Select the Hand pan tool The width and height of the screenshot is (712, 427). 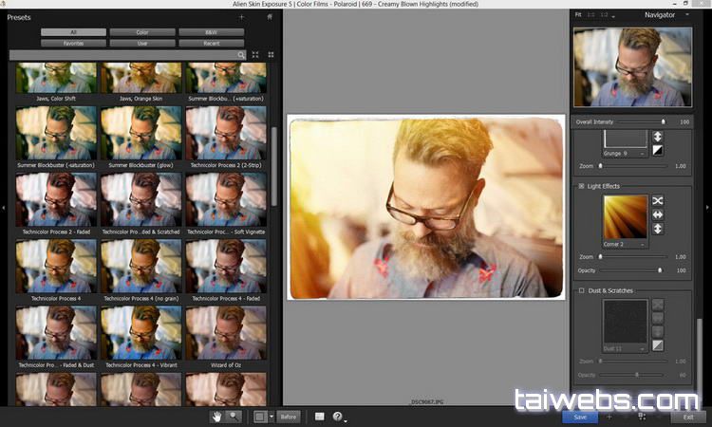click(216, 417)
